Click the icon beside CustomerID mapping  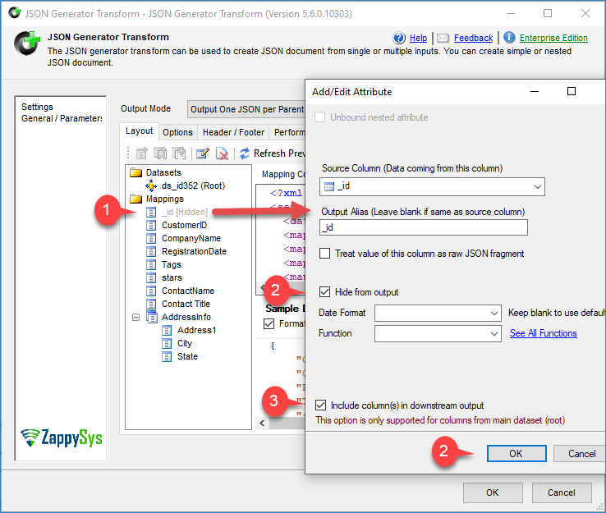(x=151, y=225)
